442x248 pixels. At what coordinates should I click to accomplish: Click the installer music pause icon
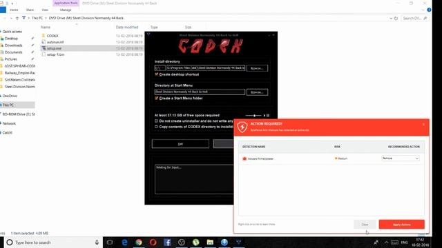[x=268, y=116]
